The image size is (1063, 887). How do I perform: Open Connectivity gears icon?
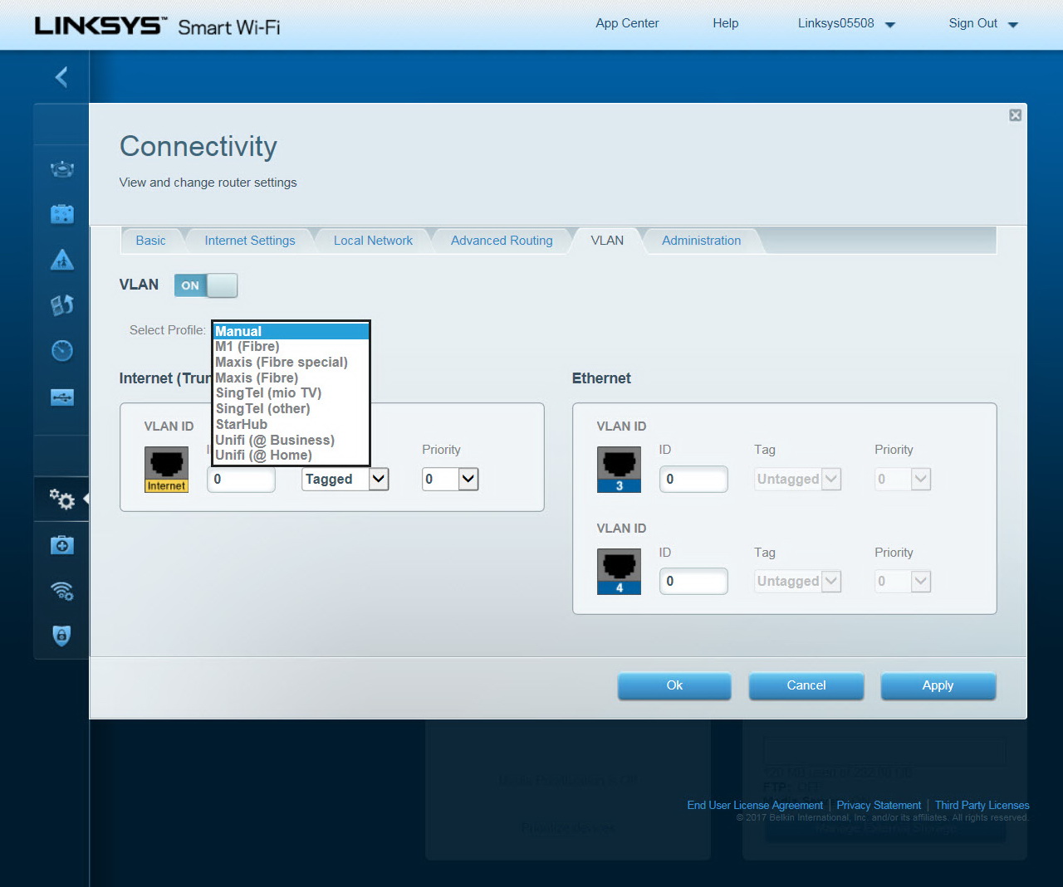[62, 499]
